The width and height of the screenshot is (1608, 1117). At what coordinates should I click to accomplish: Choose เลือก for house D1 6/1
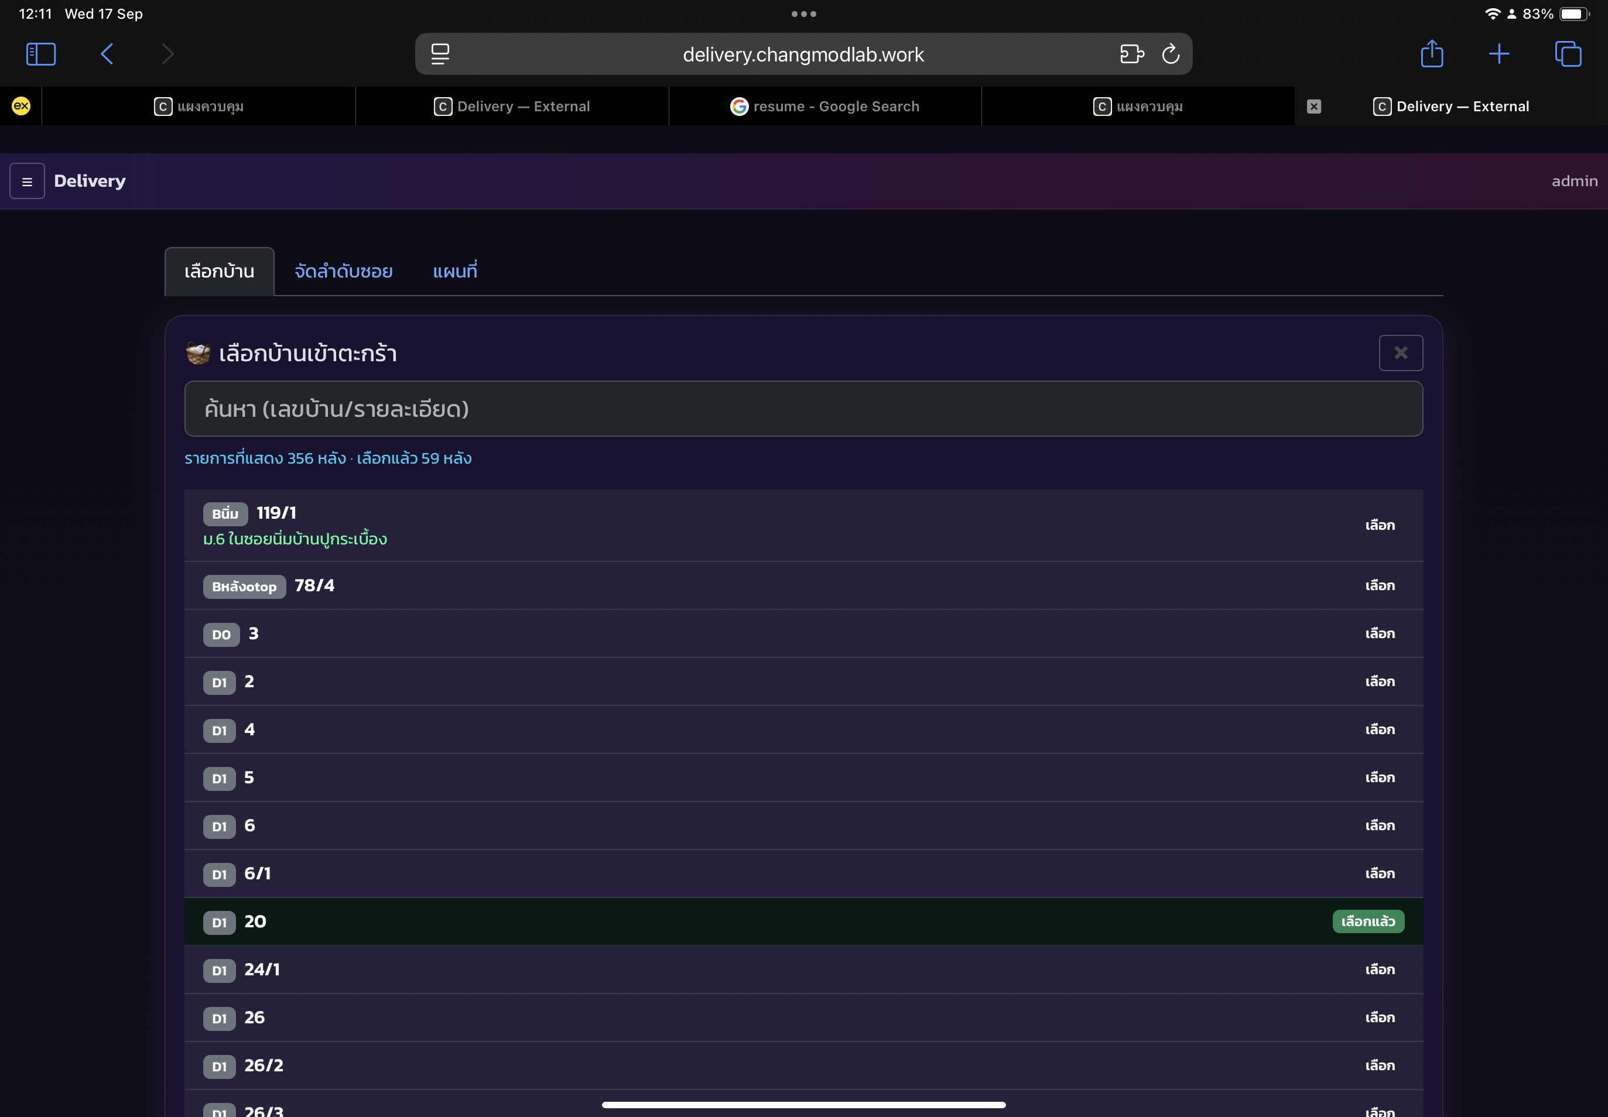click(1380, 873)
